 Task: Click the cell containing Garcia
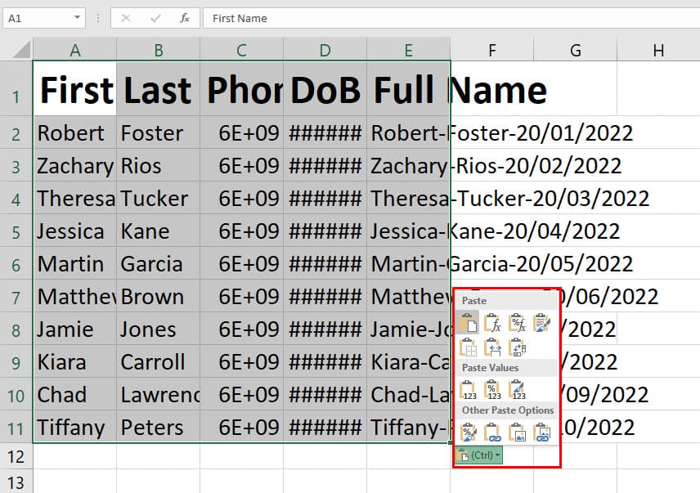click(x=158, y=263)
